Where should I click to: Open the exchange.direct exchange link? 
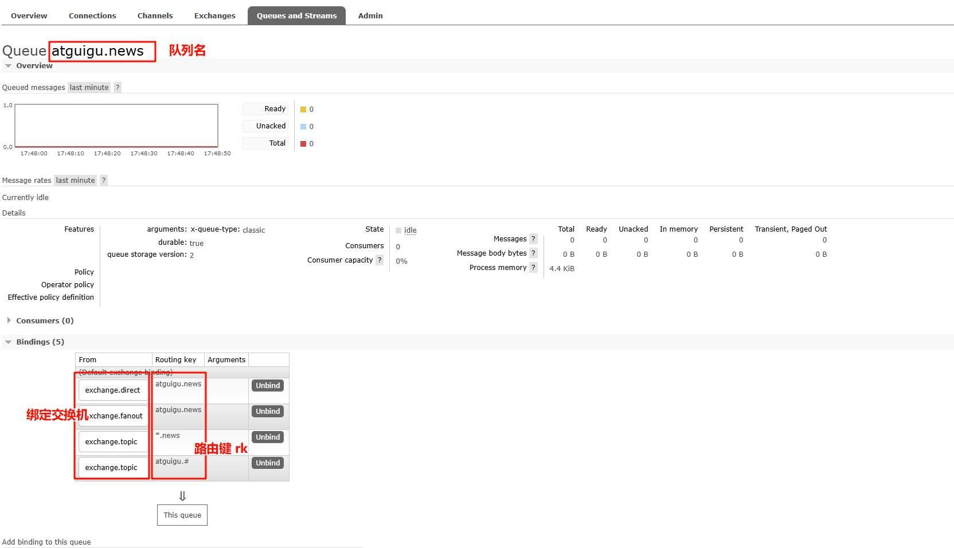click(112, 390)
